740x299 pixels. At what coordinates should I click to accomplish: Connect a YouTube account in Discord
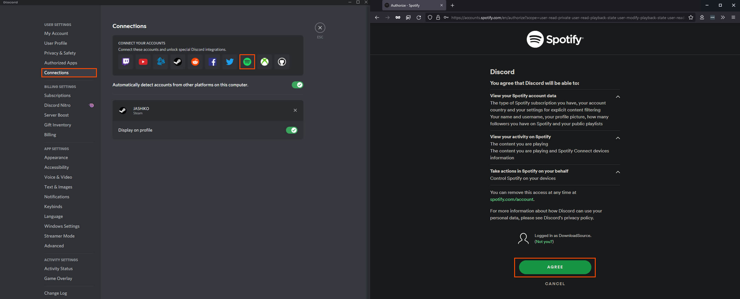143,62
